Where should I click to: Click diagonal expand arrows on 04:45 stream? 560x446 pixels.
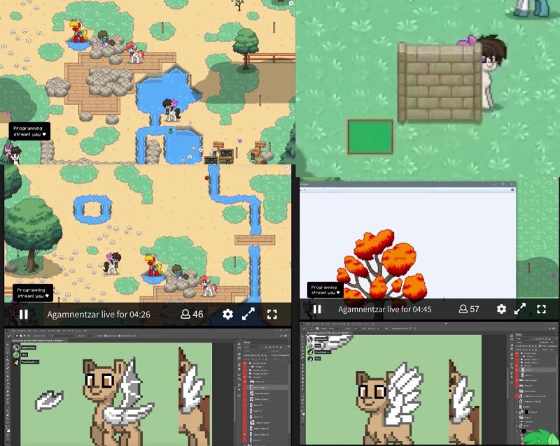click(x=520, y=309)
